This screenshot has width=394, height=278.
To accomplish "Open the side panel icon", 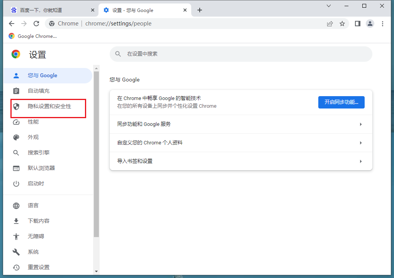I will point(358,24).
